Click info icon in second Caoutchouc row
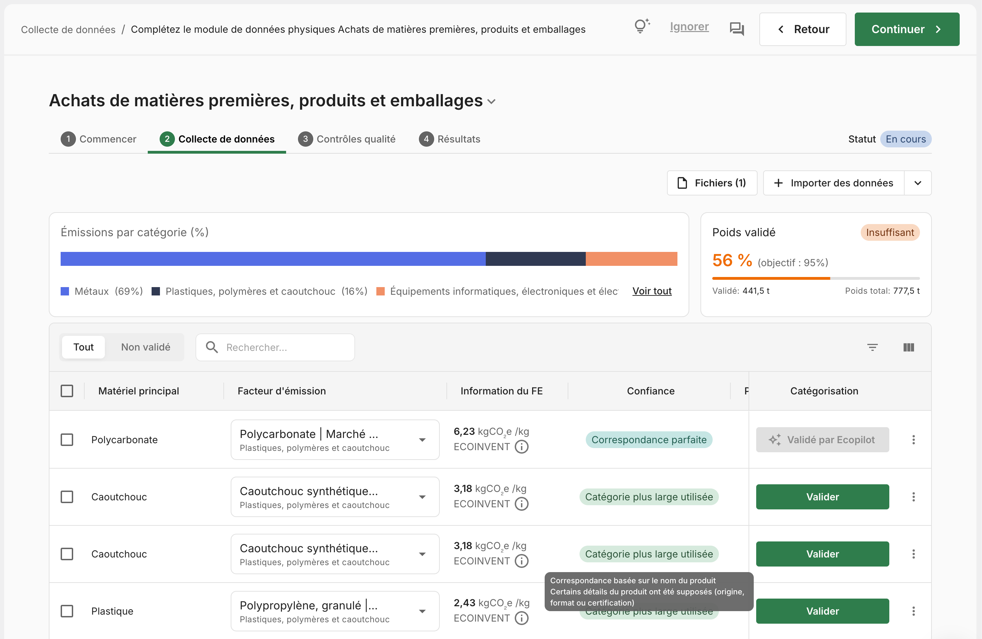This screenshot has height=639, width=982. pyautogui.click(x=522, y=561)
